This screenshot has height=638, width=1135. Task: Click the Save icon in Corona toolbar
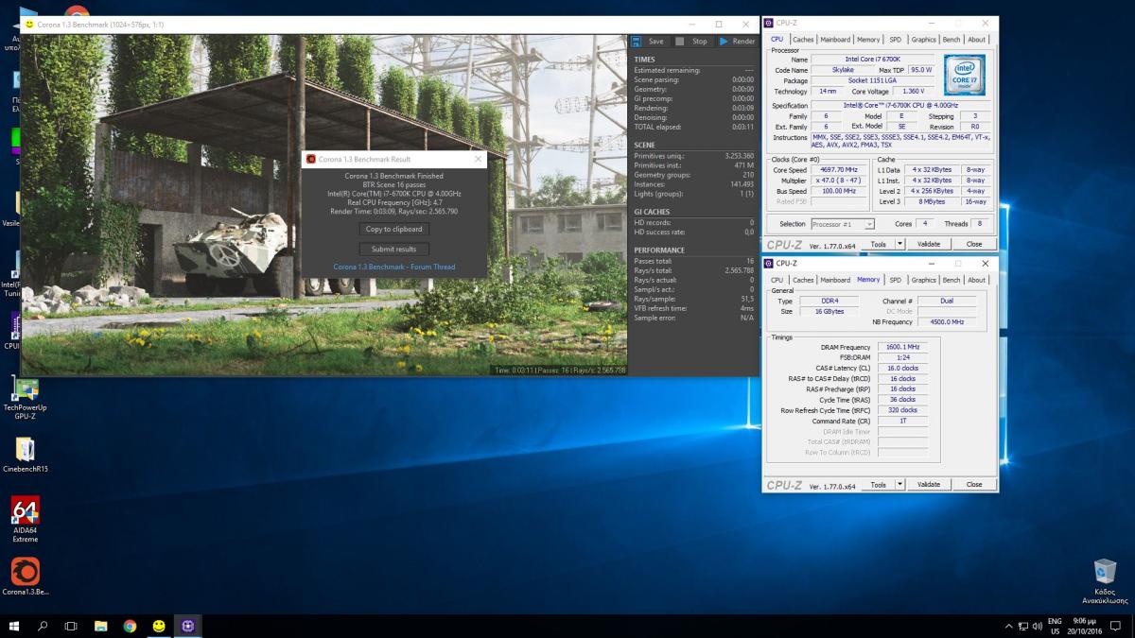pos(637,41)
